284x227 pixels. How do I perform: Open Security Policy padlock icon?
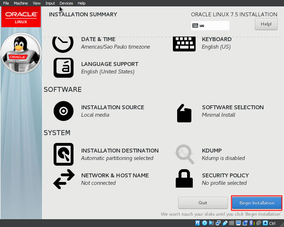[184, 178]
